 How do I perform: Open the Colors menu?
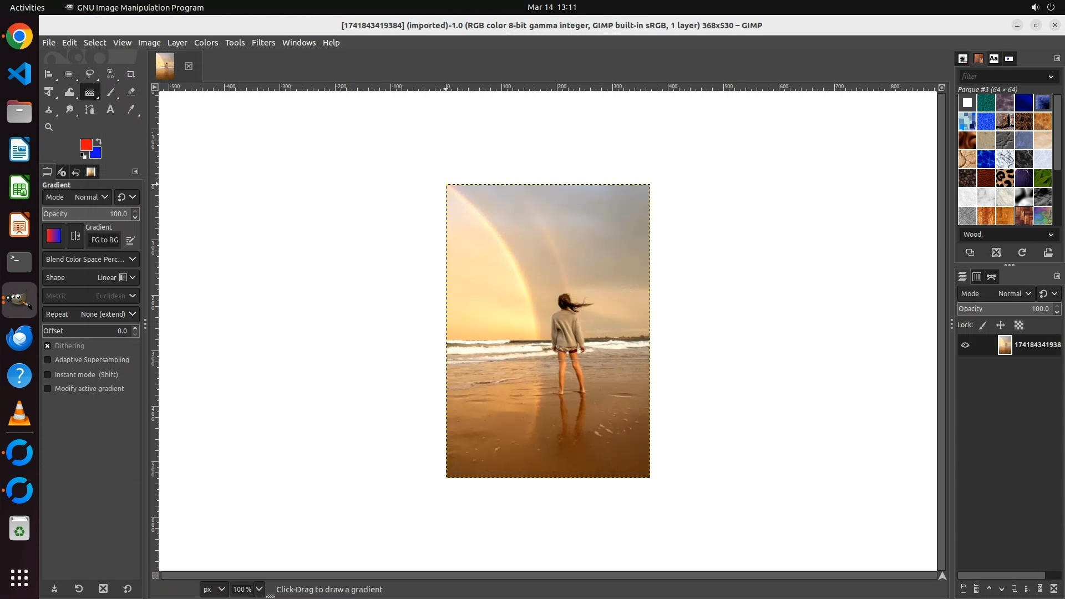(206, 43)
